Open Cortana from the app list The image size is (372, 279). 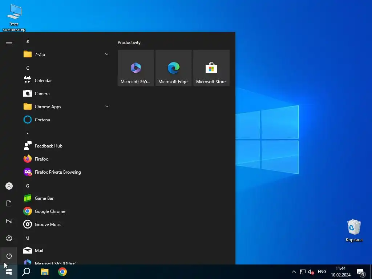pos(66,120)
